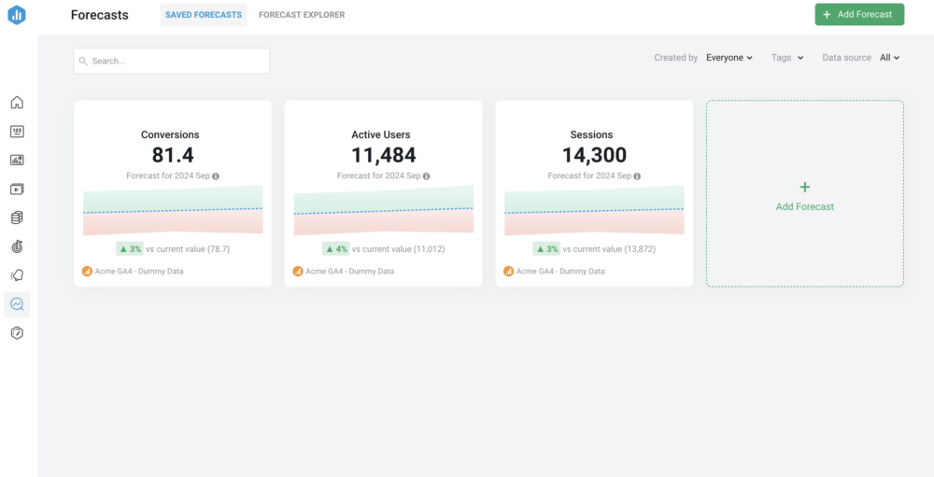Open the Data source All dropdown
This screenshot has width=934, height=477.
coord(889,58)
